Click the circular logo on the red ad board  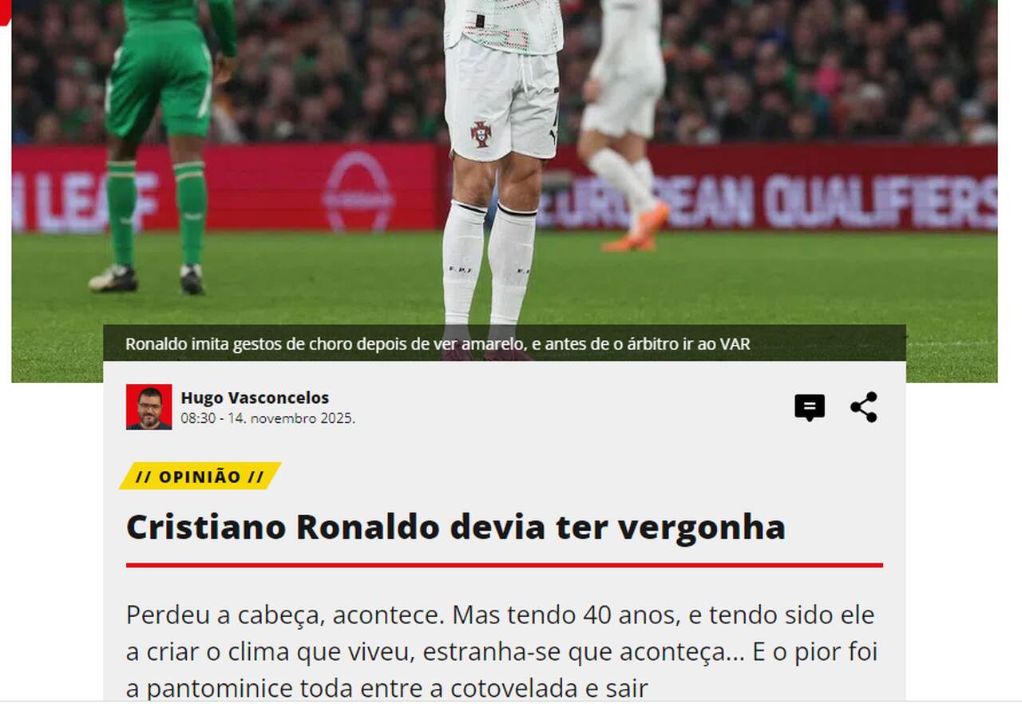pos(358,190)
